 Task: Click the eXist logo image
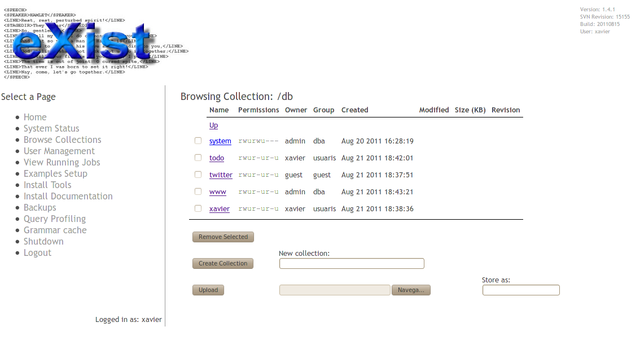pyautogui.click(x=96, y=42)
